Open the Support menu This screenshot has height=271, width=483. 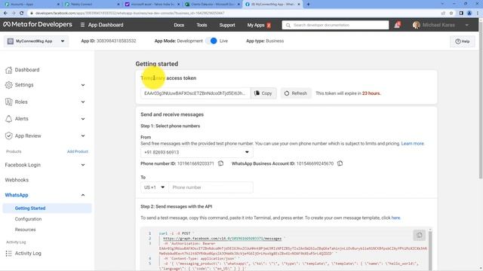pos(227,25)
